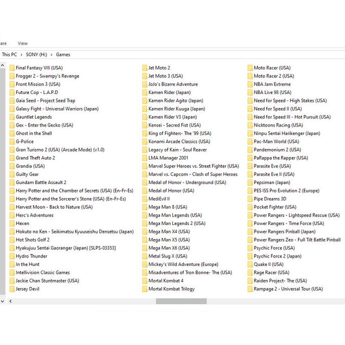The image size is (345, 345).
Task: Select the folder name Hydro Thunder
Action: [x=31, y=256]
